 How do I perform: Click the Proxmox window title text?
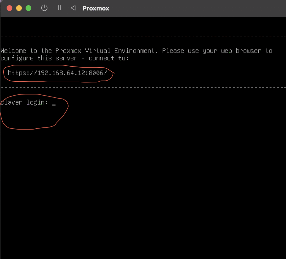96,8
